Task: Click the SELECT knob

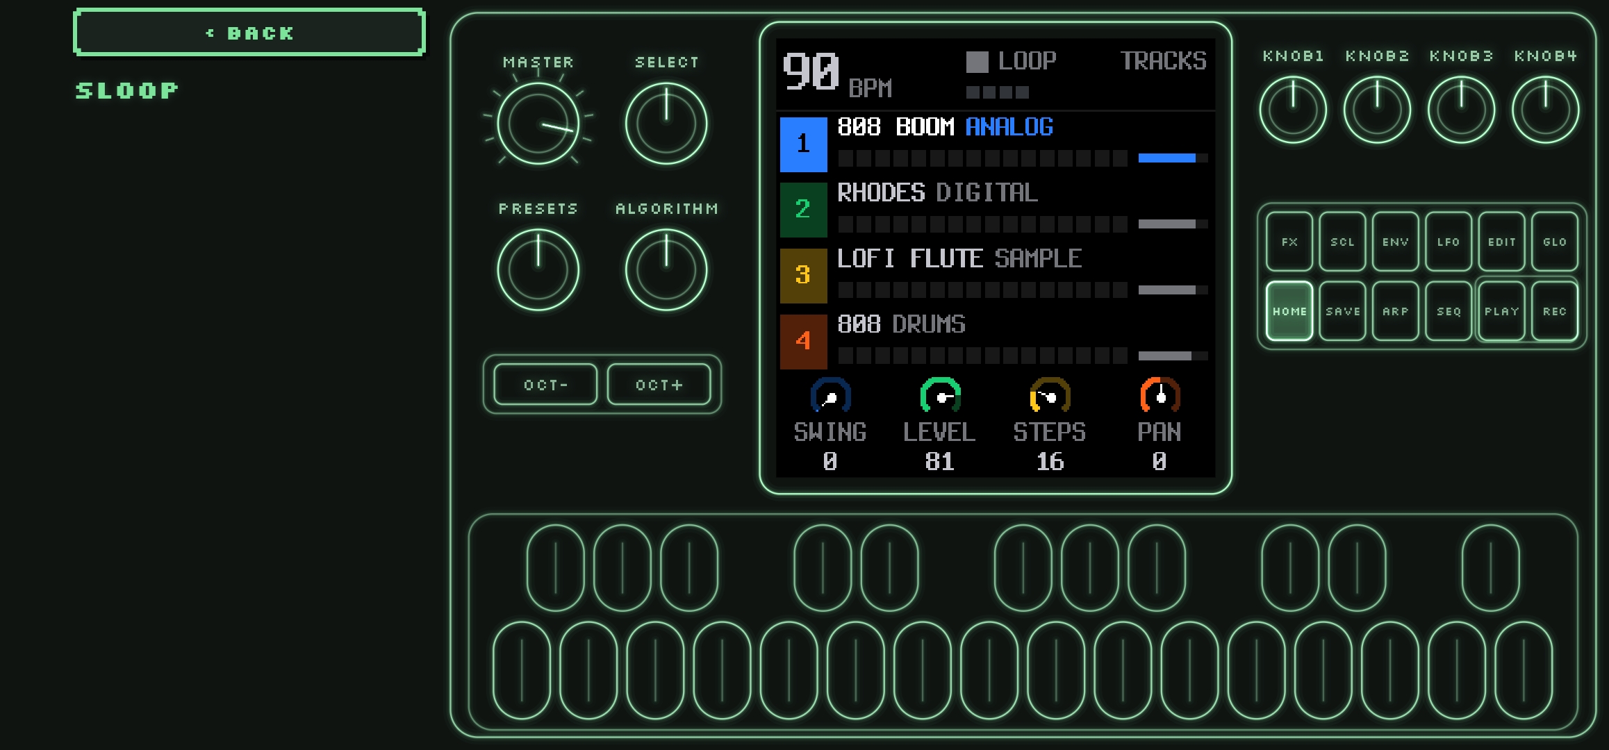Action: click(666, 124)
